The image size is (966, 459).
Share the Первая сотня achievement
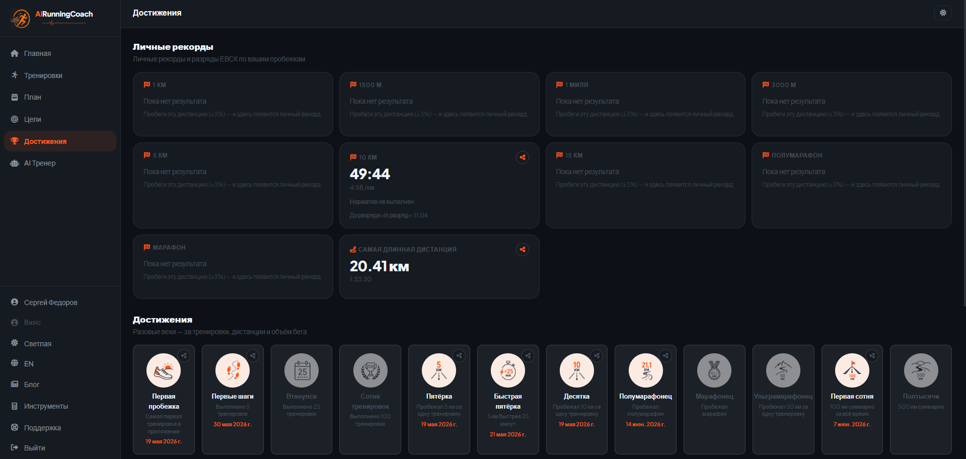[x=872, y=356]
